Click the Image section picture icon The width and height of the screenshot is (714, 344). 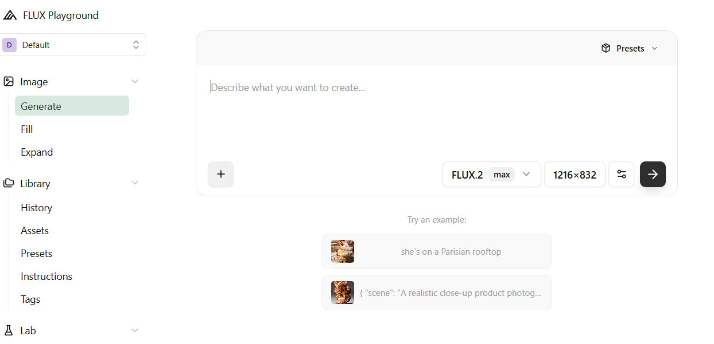pos(8,81)
